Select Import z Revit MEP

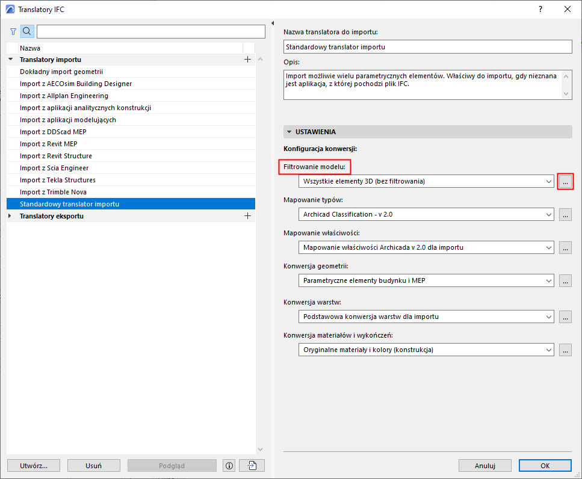131,144
